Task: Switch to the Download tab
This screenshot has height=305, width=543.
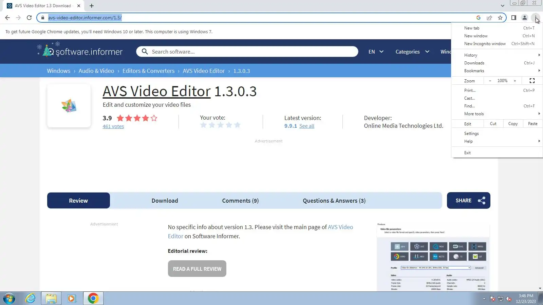Action: click(x=165, y=201)
